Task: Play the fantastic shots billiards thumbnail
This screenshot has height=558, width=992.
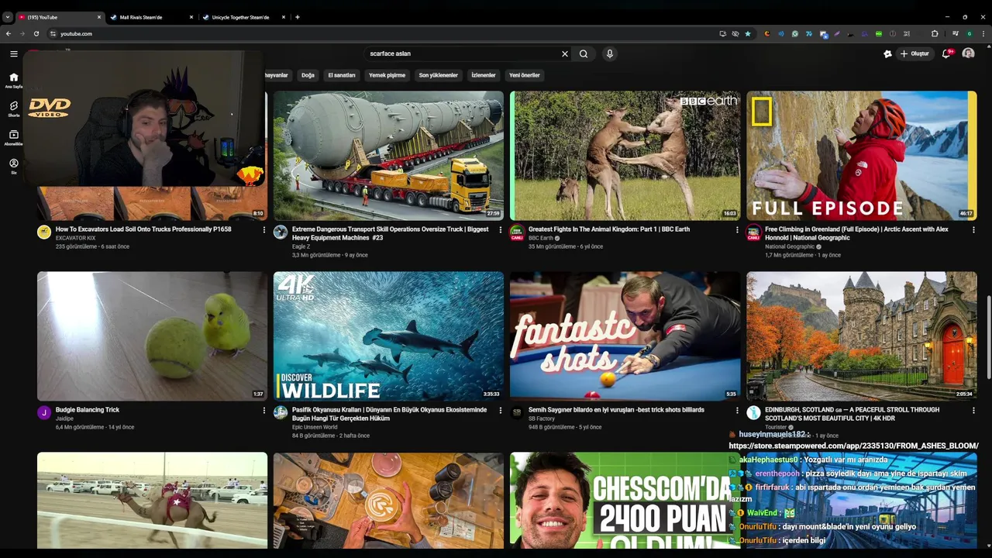Action: pyautogui.click(x=625, y=336)
